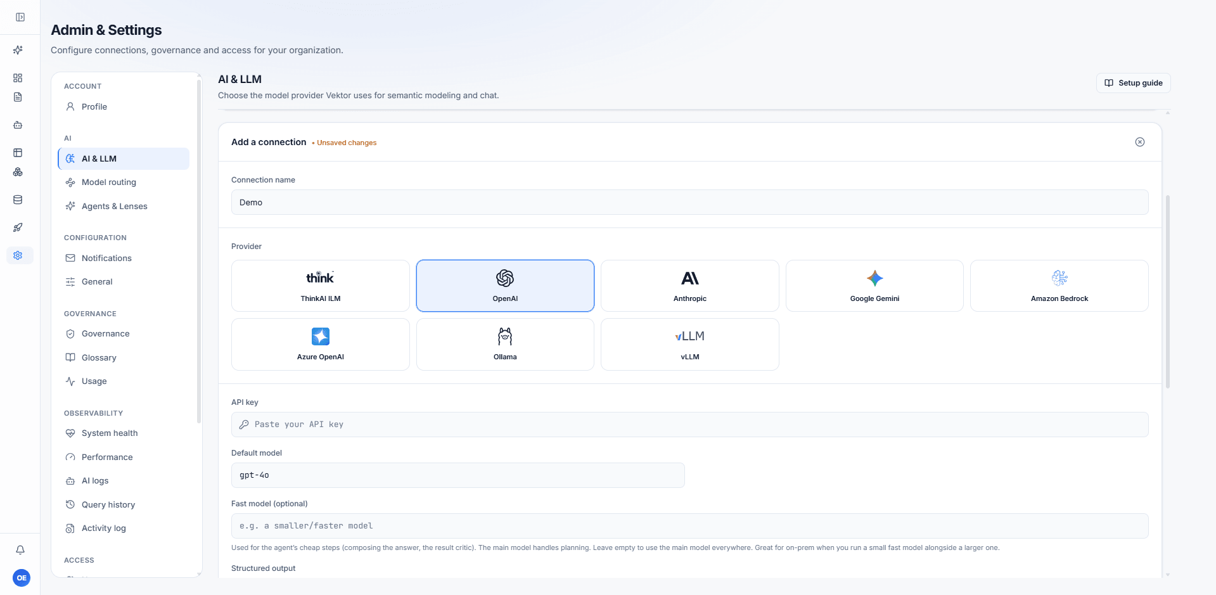Go to AI & LLM settings
Viewport: 1216px width, 595px height.
(124, 158)
